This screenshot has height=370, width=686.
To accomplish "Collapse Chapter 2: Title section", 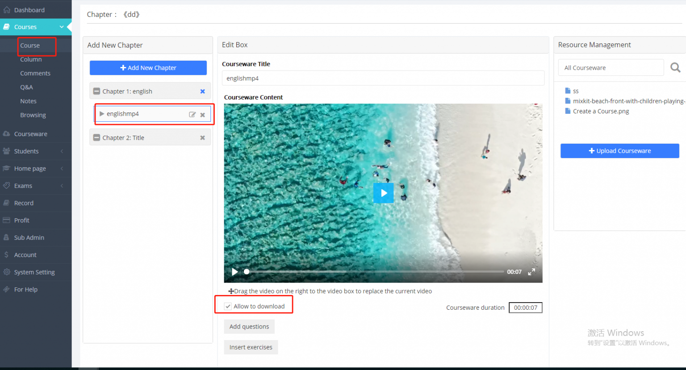I will click(x=96, y=137).
